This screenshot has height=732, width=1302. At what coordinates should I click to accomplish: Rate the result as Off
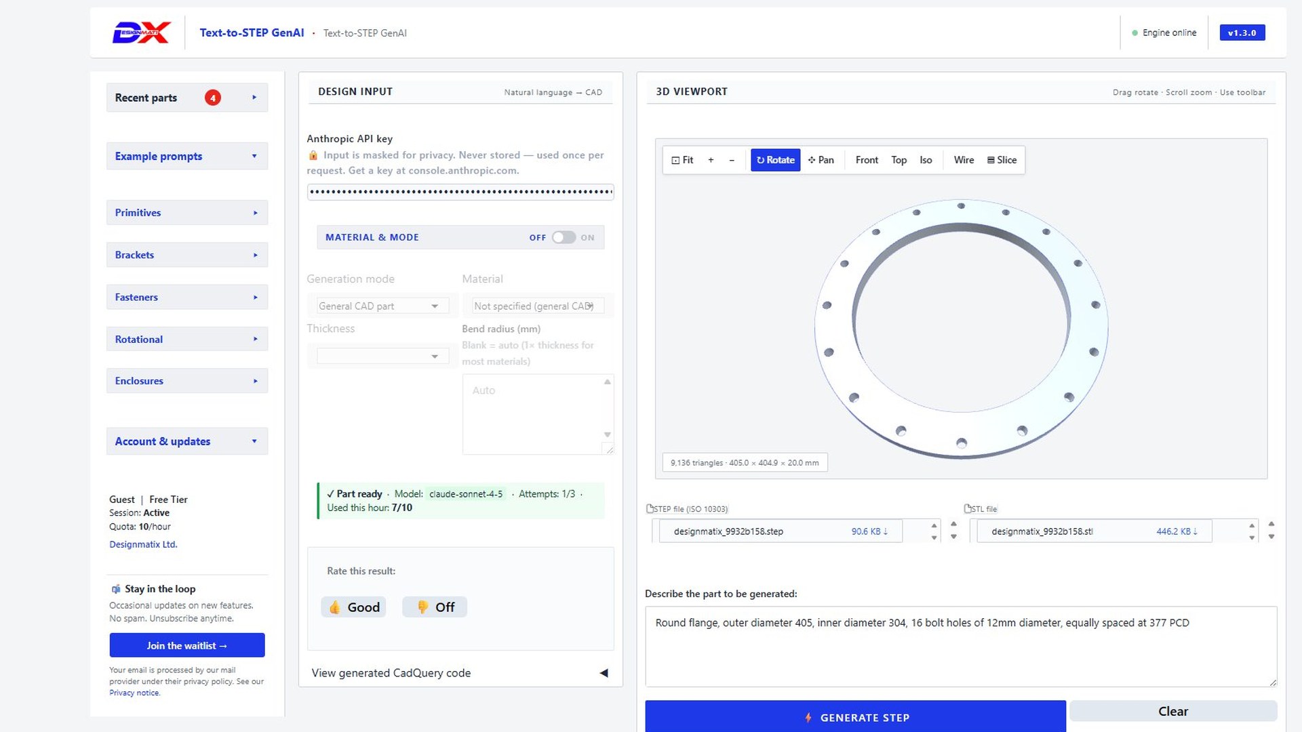[x=435, y=607]
